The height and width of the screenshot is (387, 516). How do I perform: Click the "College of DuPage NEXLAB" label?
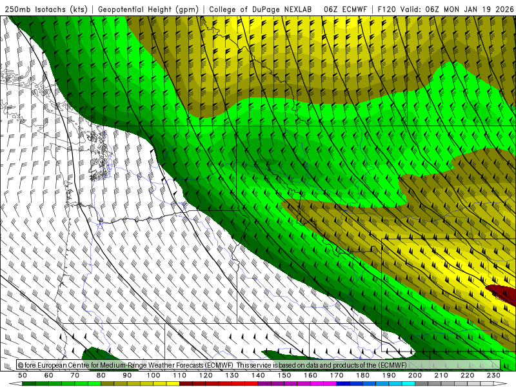pos(261,10)
